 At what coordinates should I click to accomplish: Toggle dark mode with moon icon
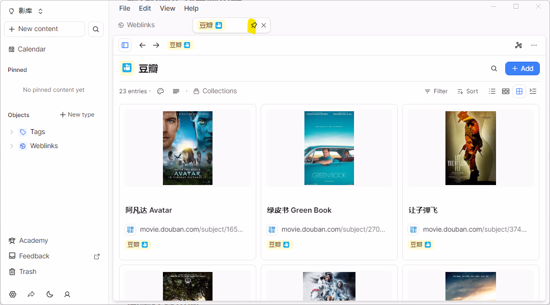point(50,294)
